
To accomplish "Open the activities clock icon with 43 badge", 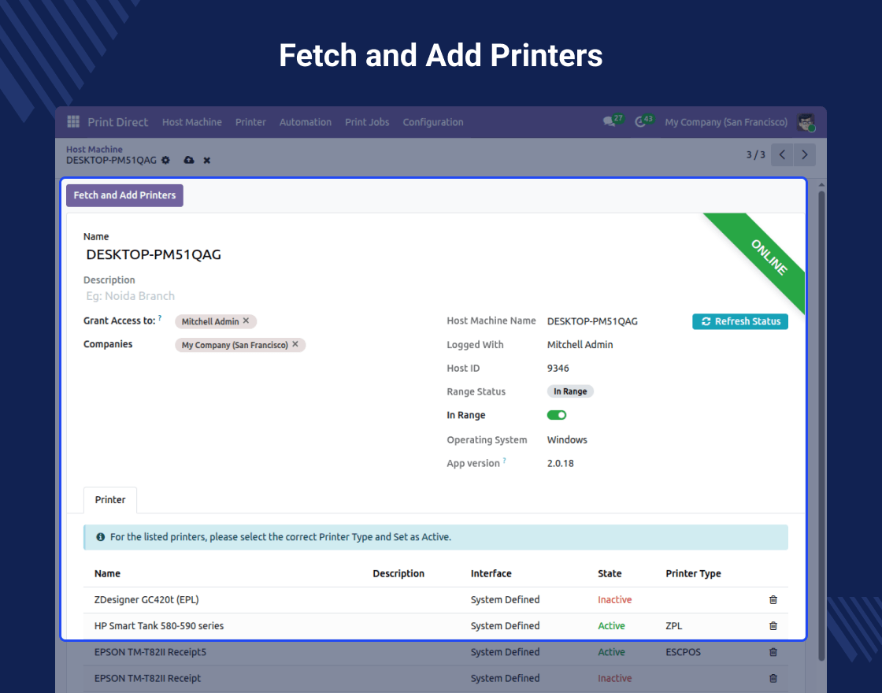I will point(640,122).
